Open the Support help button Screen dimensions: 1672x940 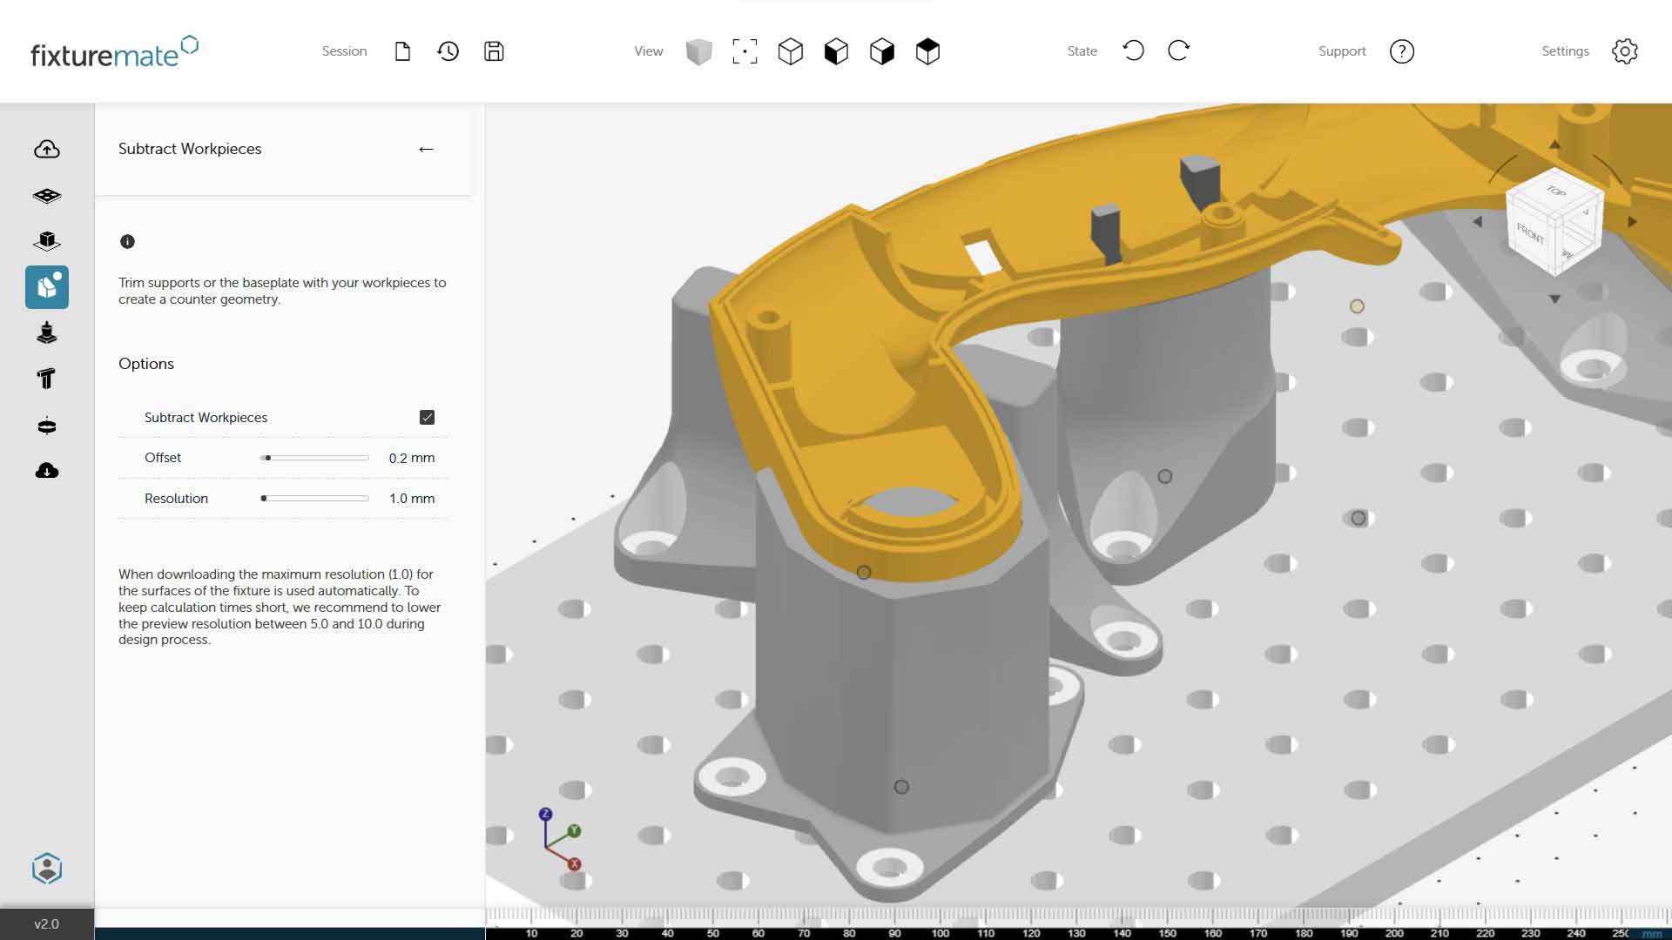coord(1402,51)
